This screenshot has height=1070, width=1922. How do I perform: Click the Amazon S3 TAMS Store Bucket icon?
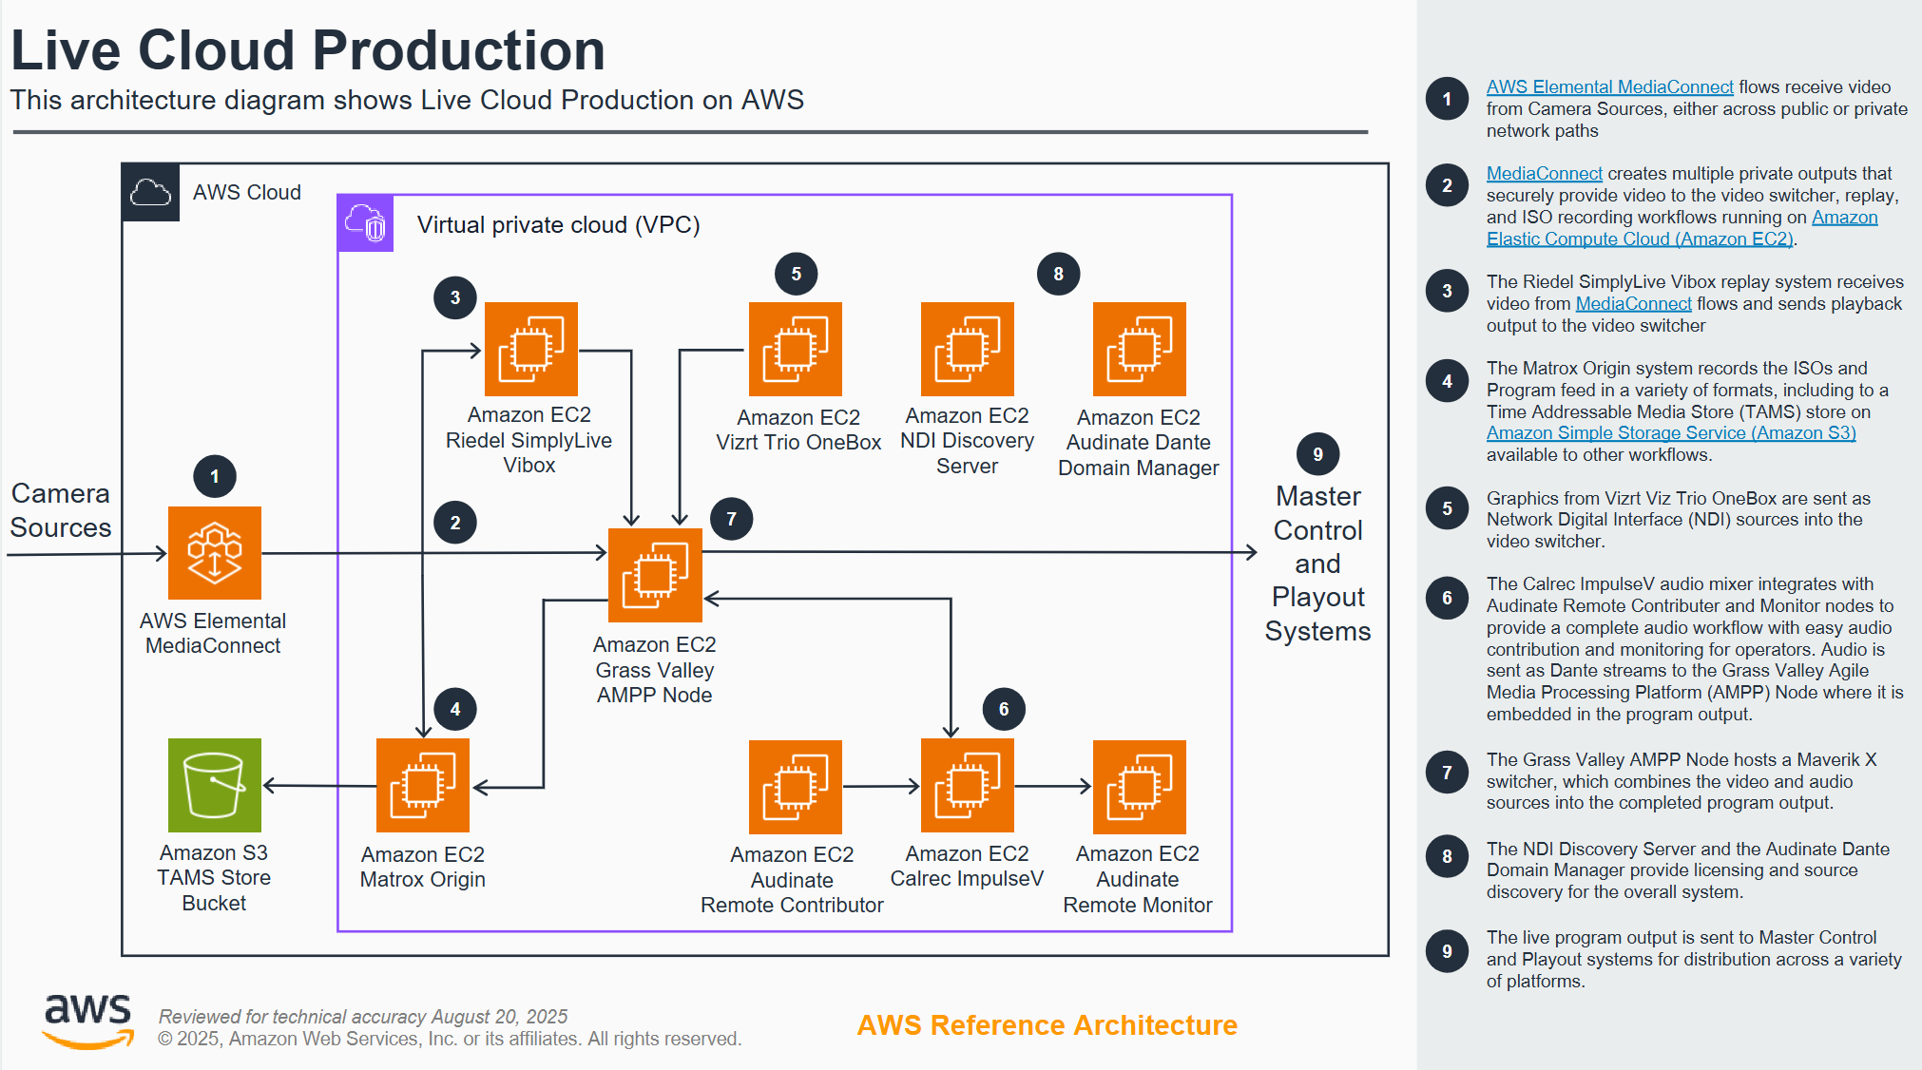pos(214,786)
